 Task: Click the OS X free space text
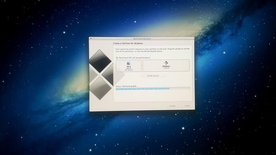[129, 70]
